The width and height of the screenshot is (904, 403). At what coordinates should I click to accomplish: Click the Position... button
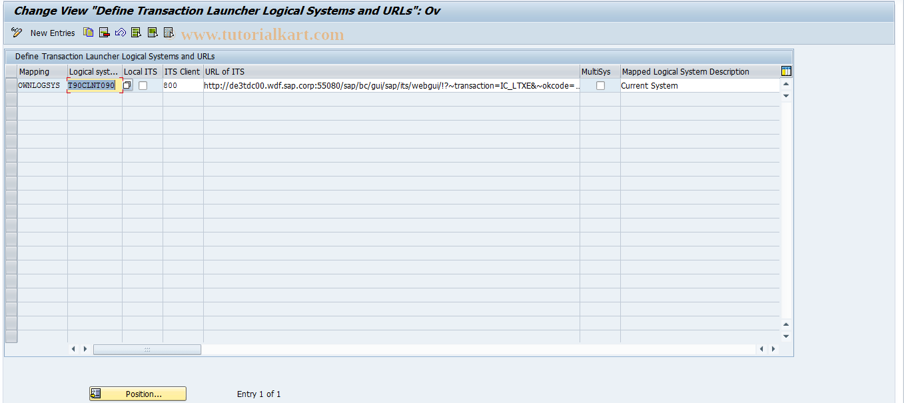point(137,393)
